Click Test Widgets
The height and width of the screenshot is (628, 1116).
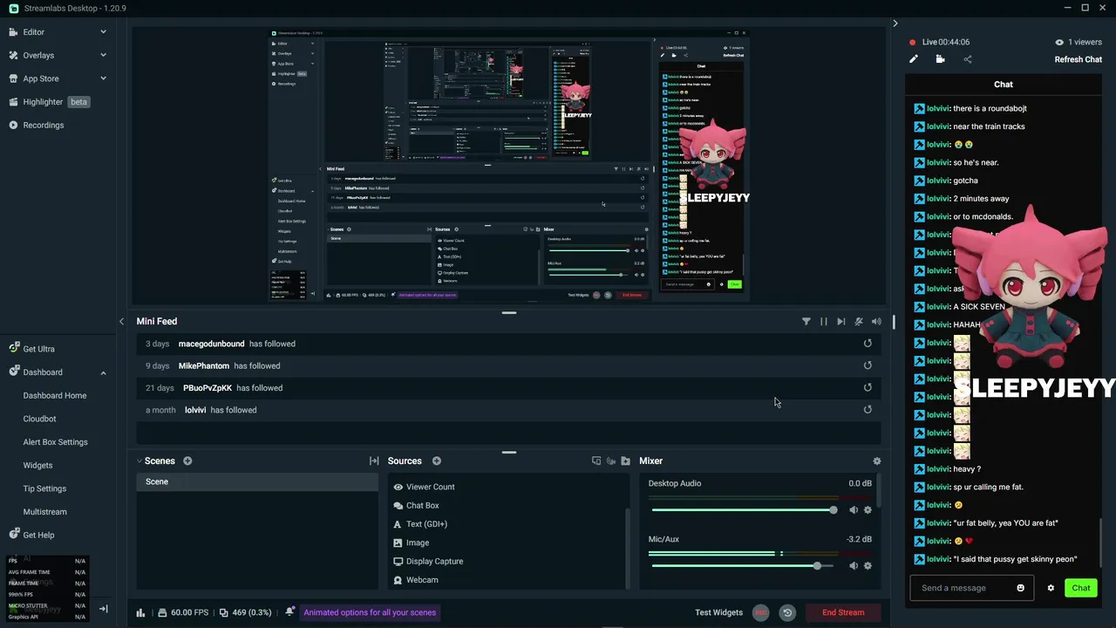coord(718,612)
